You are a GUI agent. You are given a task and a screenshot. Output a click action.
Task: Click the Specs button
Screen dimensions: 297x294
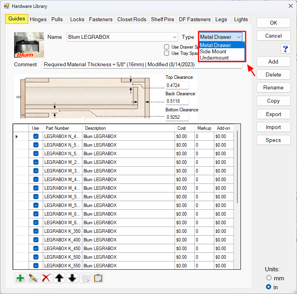pyautogui.click(x=273, y=140)
